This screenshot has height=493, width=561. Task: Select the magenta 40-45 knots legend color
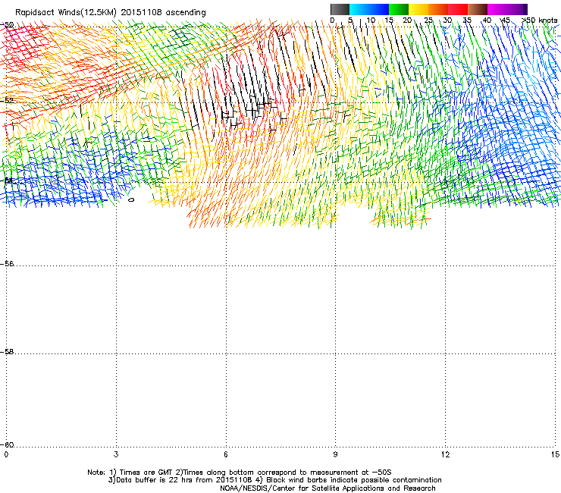click(497, 9)
